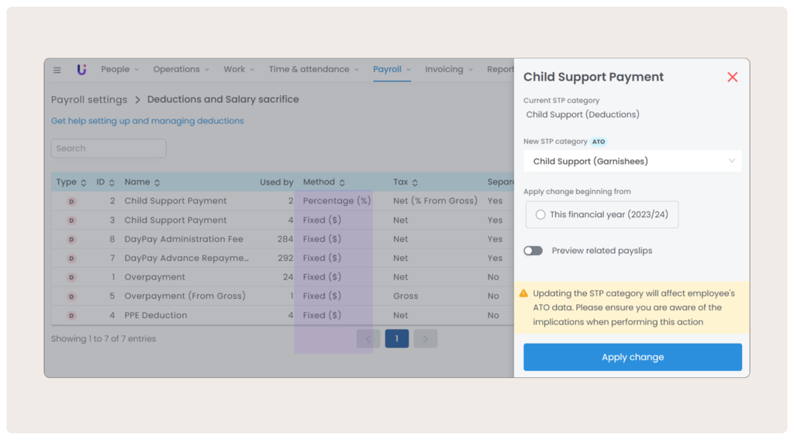The image size is (794, 440).
Task: Click the Apply change button
Action: click(633, 357)
